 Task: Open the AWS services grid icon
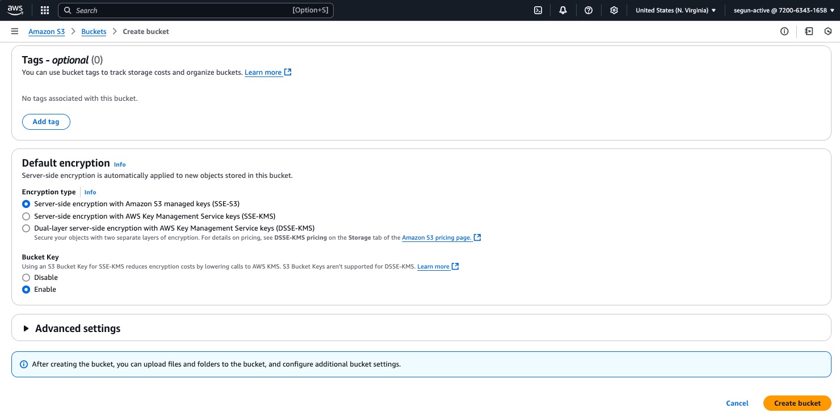[44, 10]
